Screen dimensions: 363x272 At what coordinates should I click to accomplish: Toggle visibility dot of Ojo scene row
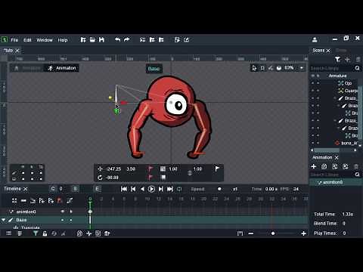[313, 83]
